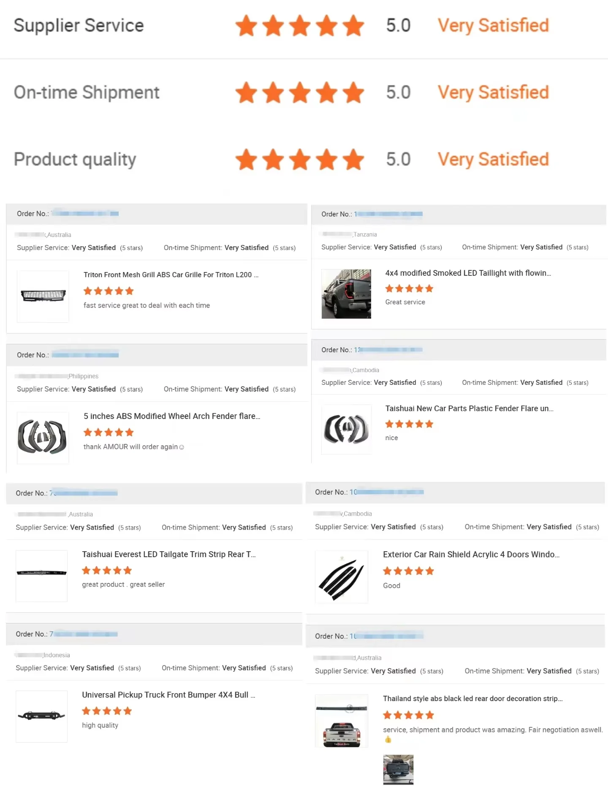Click the Supplier Service star rating
The image size is (608, 811).
[299, 25]
